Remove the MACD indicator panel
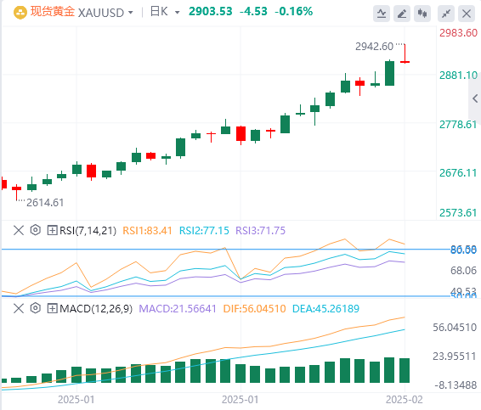Viewport: 481px width, 410px height. [19, 308]
